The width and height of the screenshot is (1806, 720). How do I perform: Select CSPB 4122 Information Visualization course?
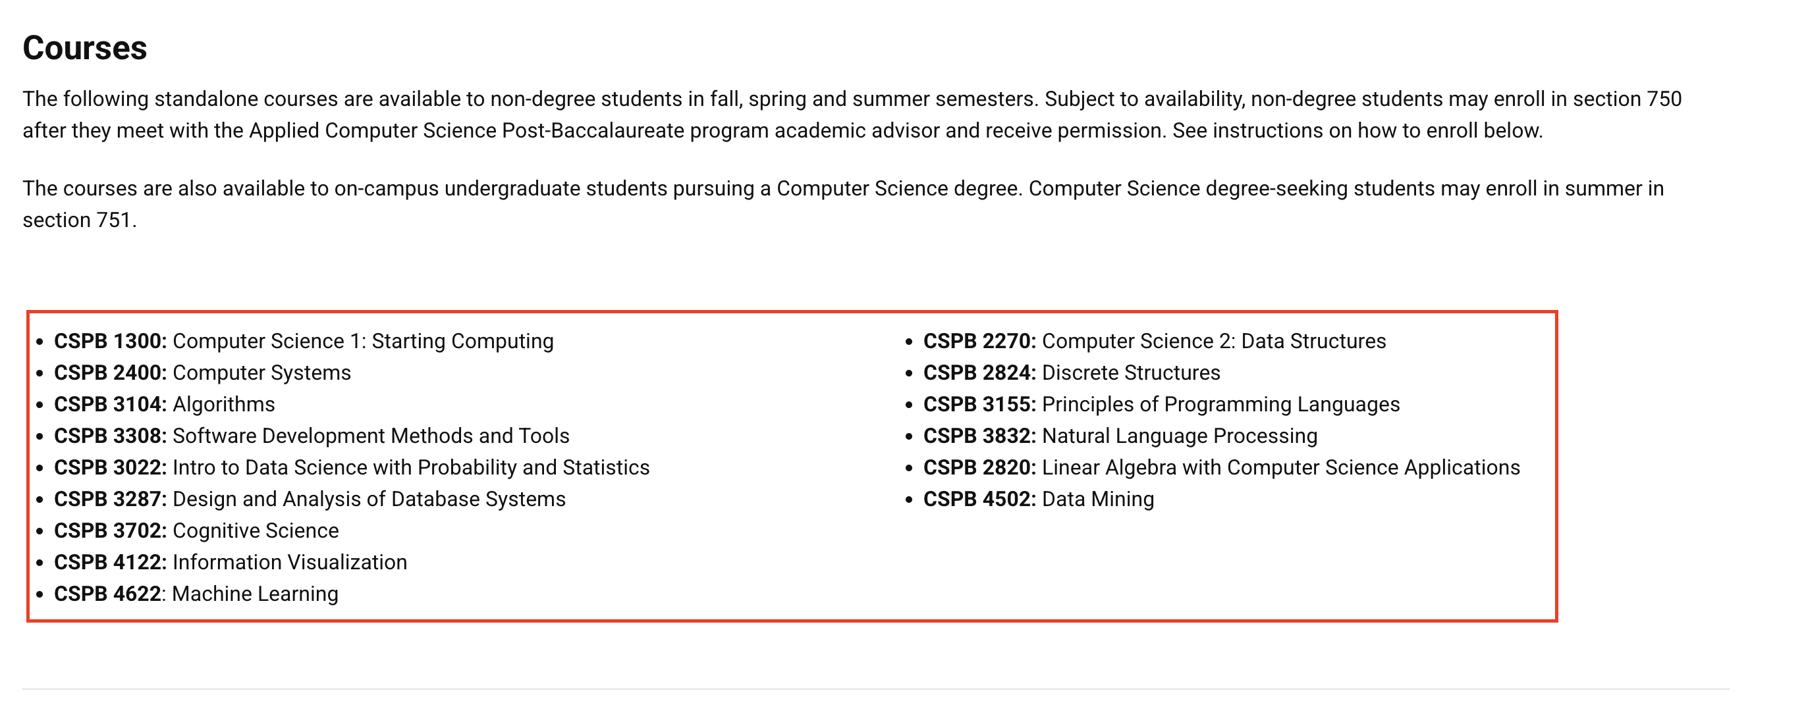click(x=230, y=561)
